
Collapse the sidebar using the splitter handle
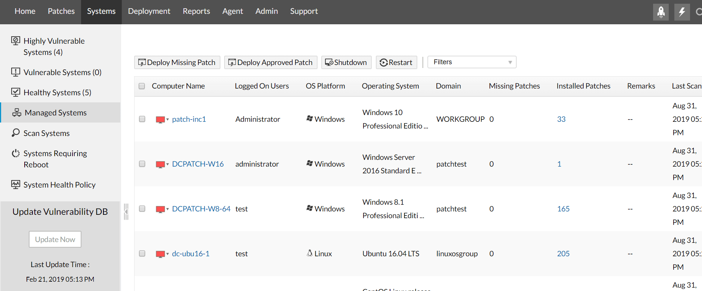click(x=126, y=212)
